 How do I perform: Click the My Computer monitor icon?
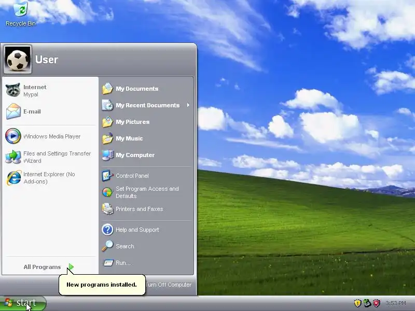(108, 155)
